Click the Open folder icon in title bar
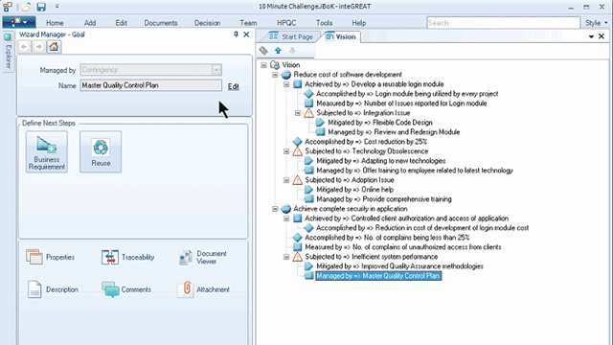The image size is (613, 345). click(x=26, y=7)
